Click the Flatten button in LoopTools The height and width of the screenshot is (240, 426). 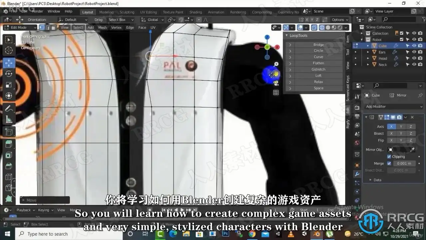(x=318, y=63)
